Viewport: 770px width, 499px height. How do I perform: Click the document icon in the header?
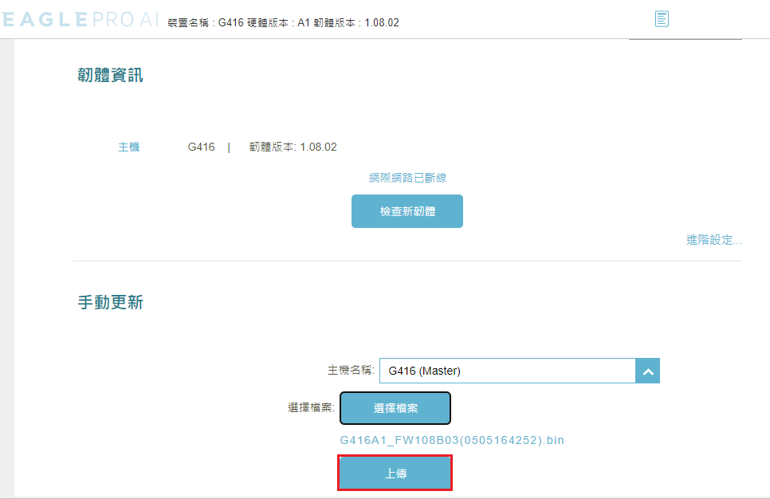click(662, 18)
